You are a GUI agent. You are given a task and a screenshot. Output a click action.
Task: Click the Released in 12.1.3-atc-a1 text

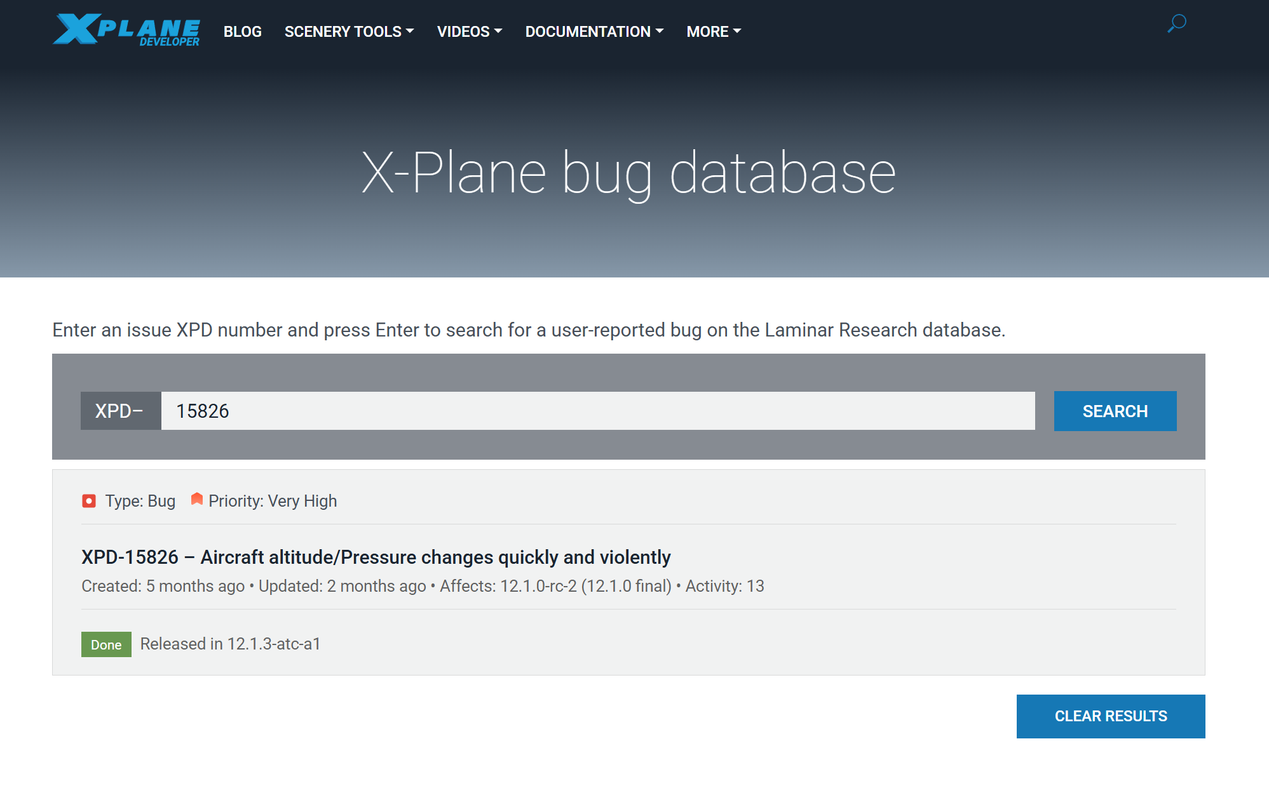click(x=230, y=644)
